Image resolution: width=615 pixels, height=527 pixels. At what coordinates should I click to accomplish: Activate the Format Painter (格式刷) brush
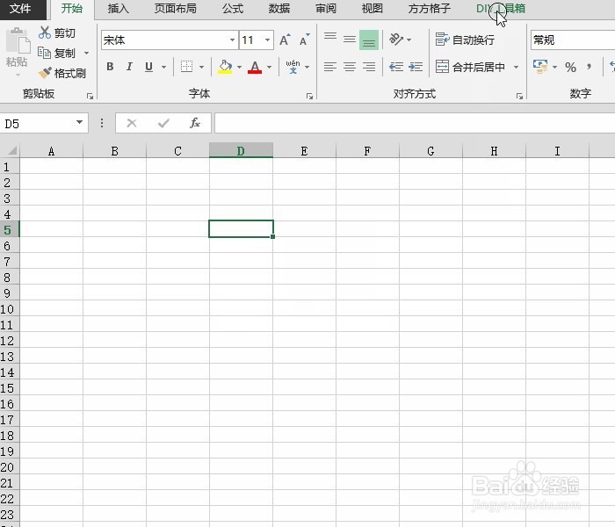pyautogui.click(x=45, y=73)
